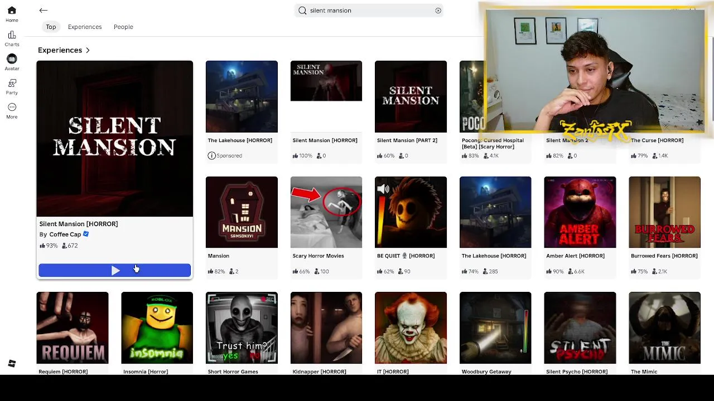Switch to the People tab

click(123, 27)
